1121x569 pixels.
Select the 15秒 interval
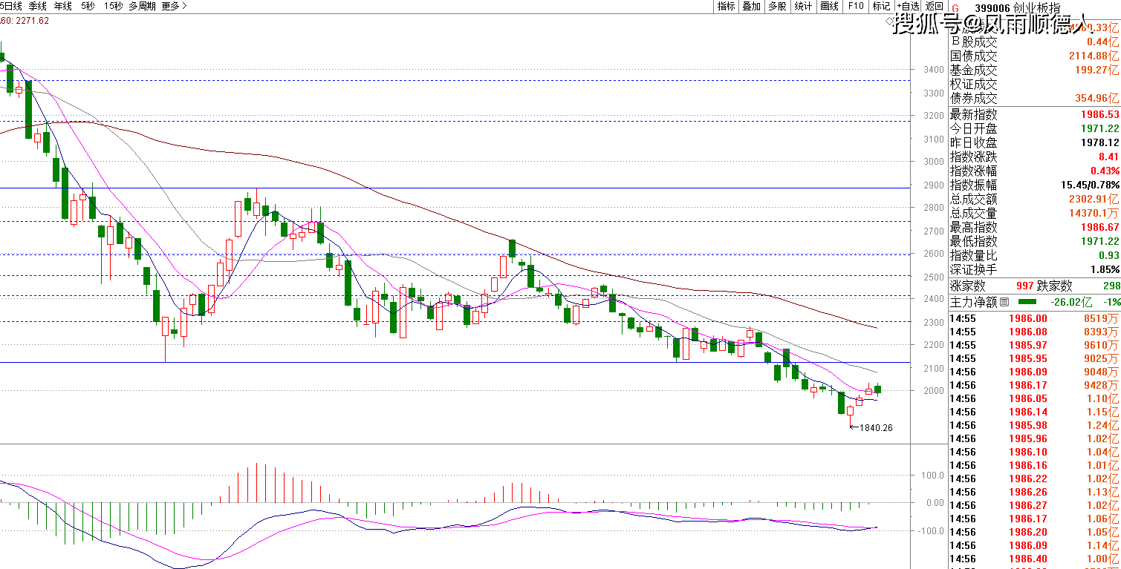[x=113, y=6]
